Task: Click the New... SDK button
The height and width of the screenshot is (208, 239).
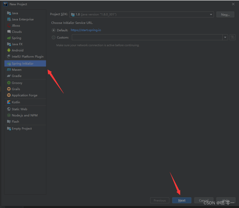Action: pos(225,15)
